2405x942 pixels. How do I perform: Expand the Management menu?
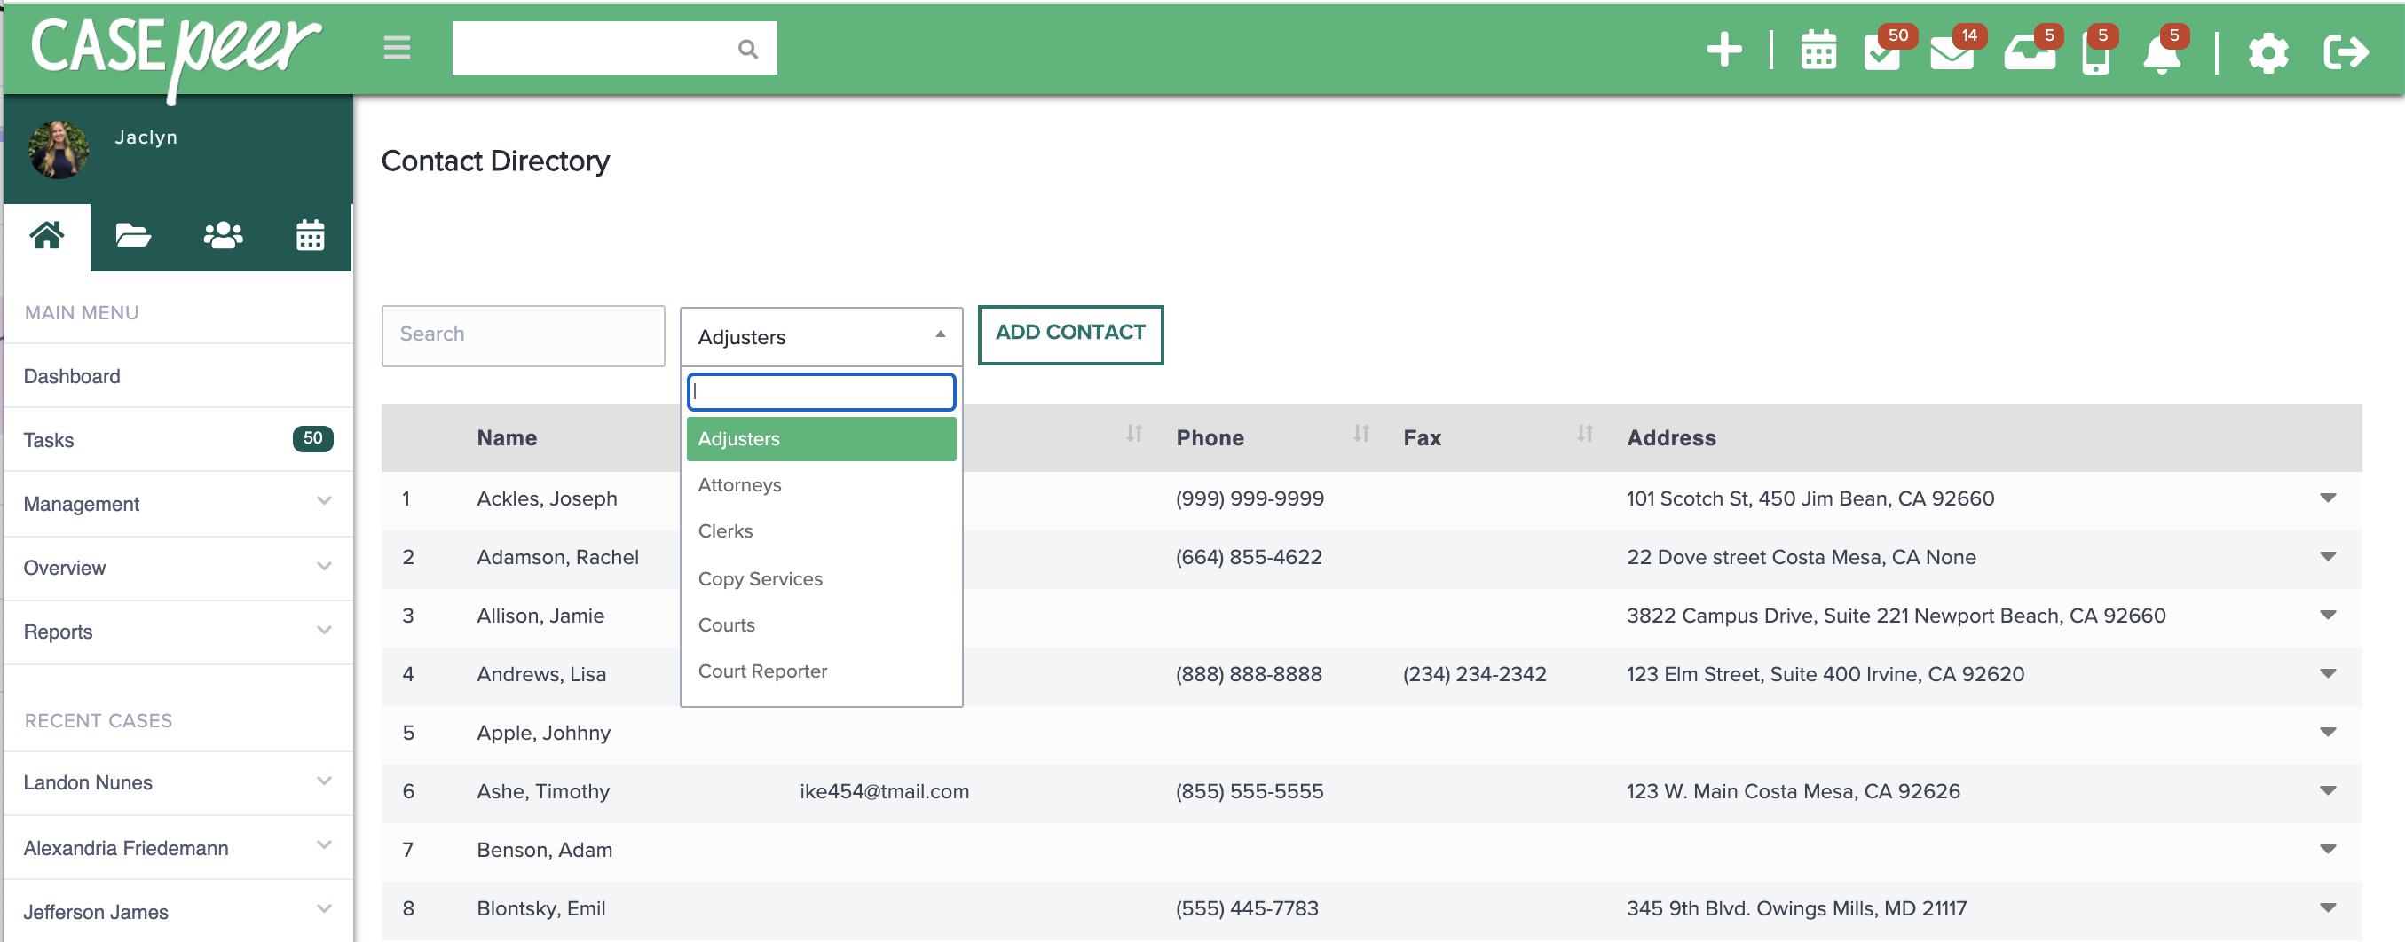177,504
